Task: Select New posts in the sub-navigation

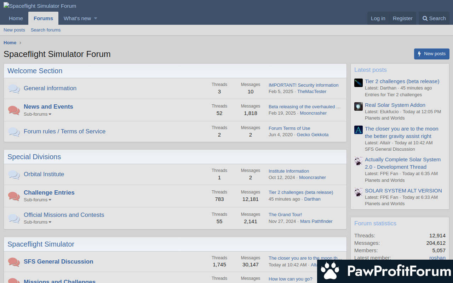Action: pos(14,30)
